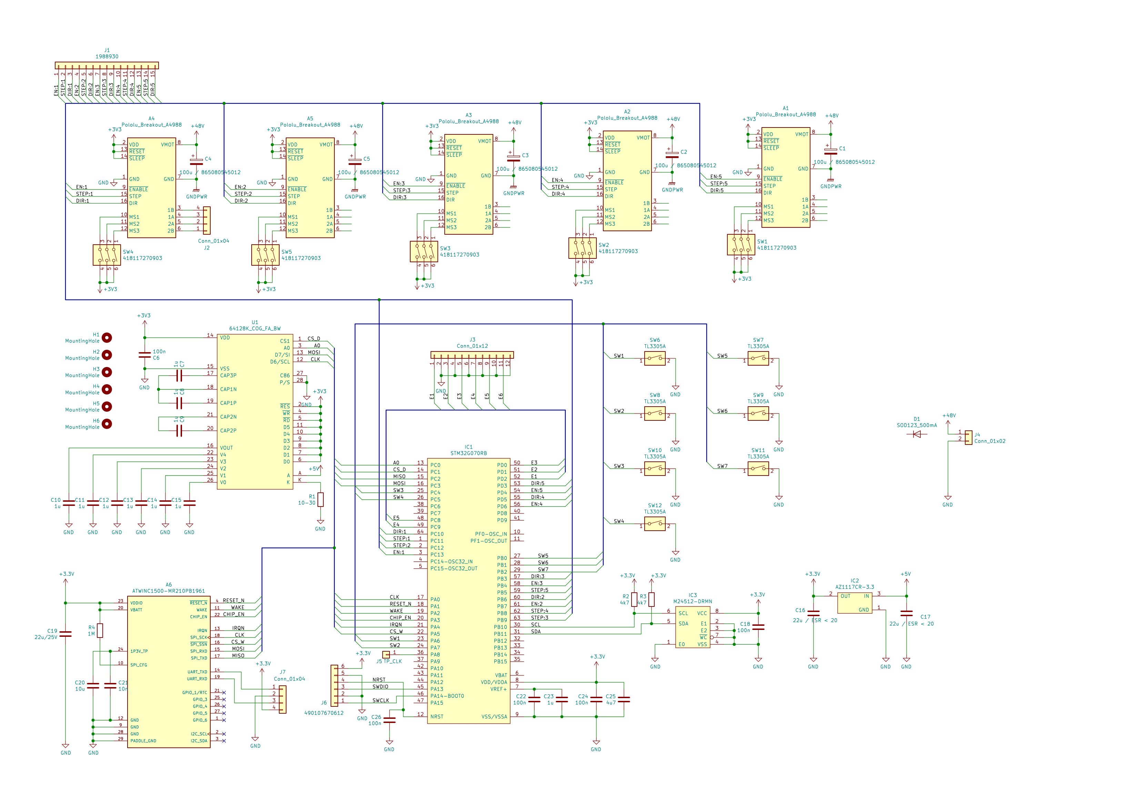
Task: Click the 'SCL' label at PB10
Action: [536, 624]
